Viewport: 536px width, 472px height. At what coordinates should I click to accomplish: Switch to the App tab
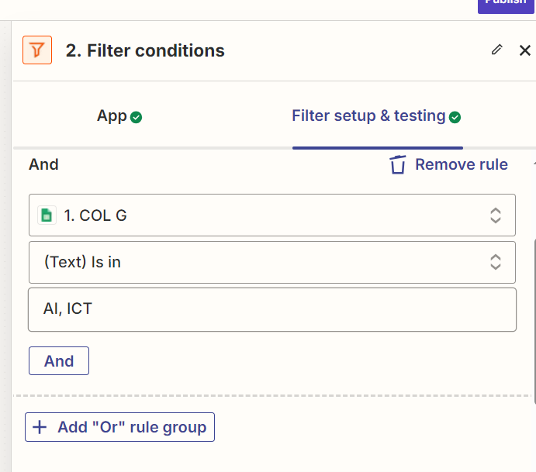click(119, 116)
